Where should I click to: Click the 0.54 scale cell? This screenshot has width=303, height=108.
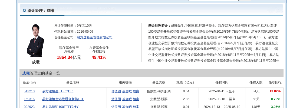point(186,91)
